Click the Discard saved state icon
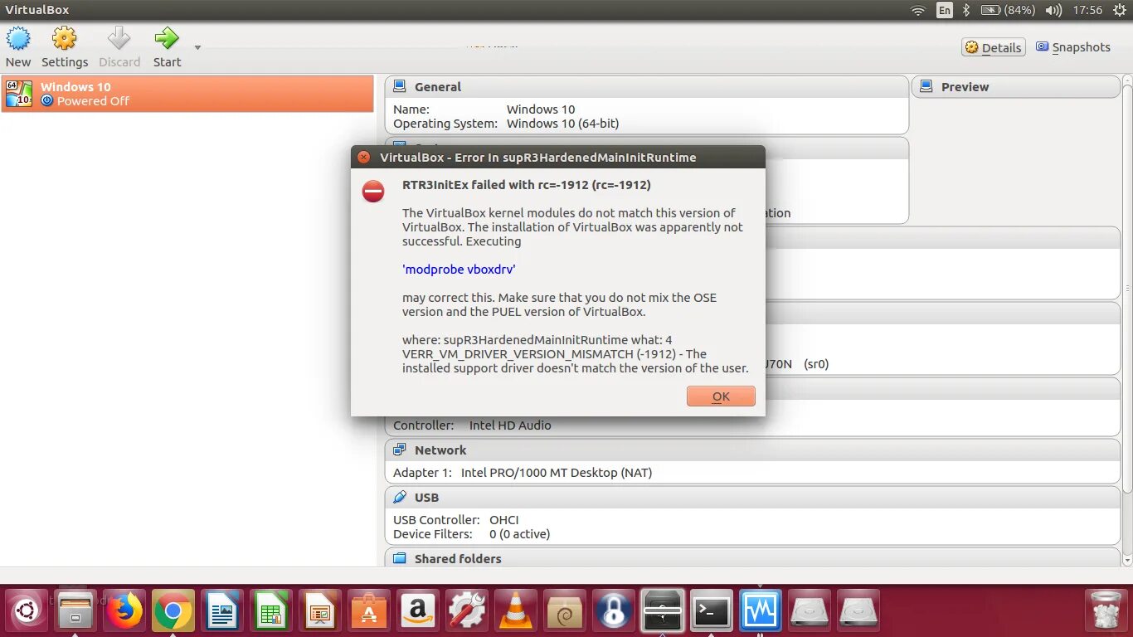This screenshot has height=637, width=1133. coord(119,46)
